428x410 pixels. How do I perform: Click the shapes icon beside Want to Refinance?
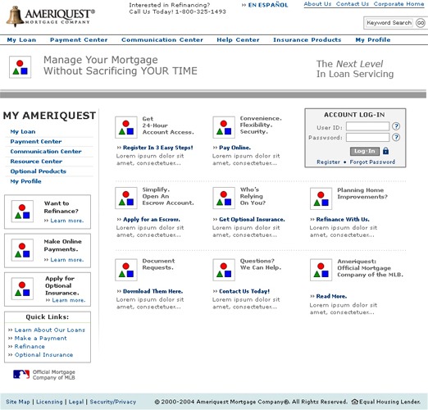(x=22, y=212)
